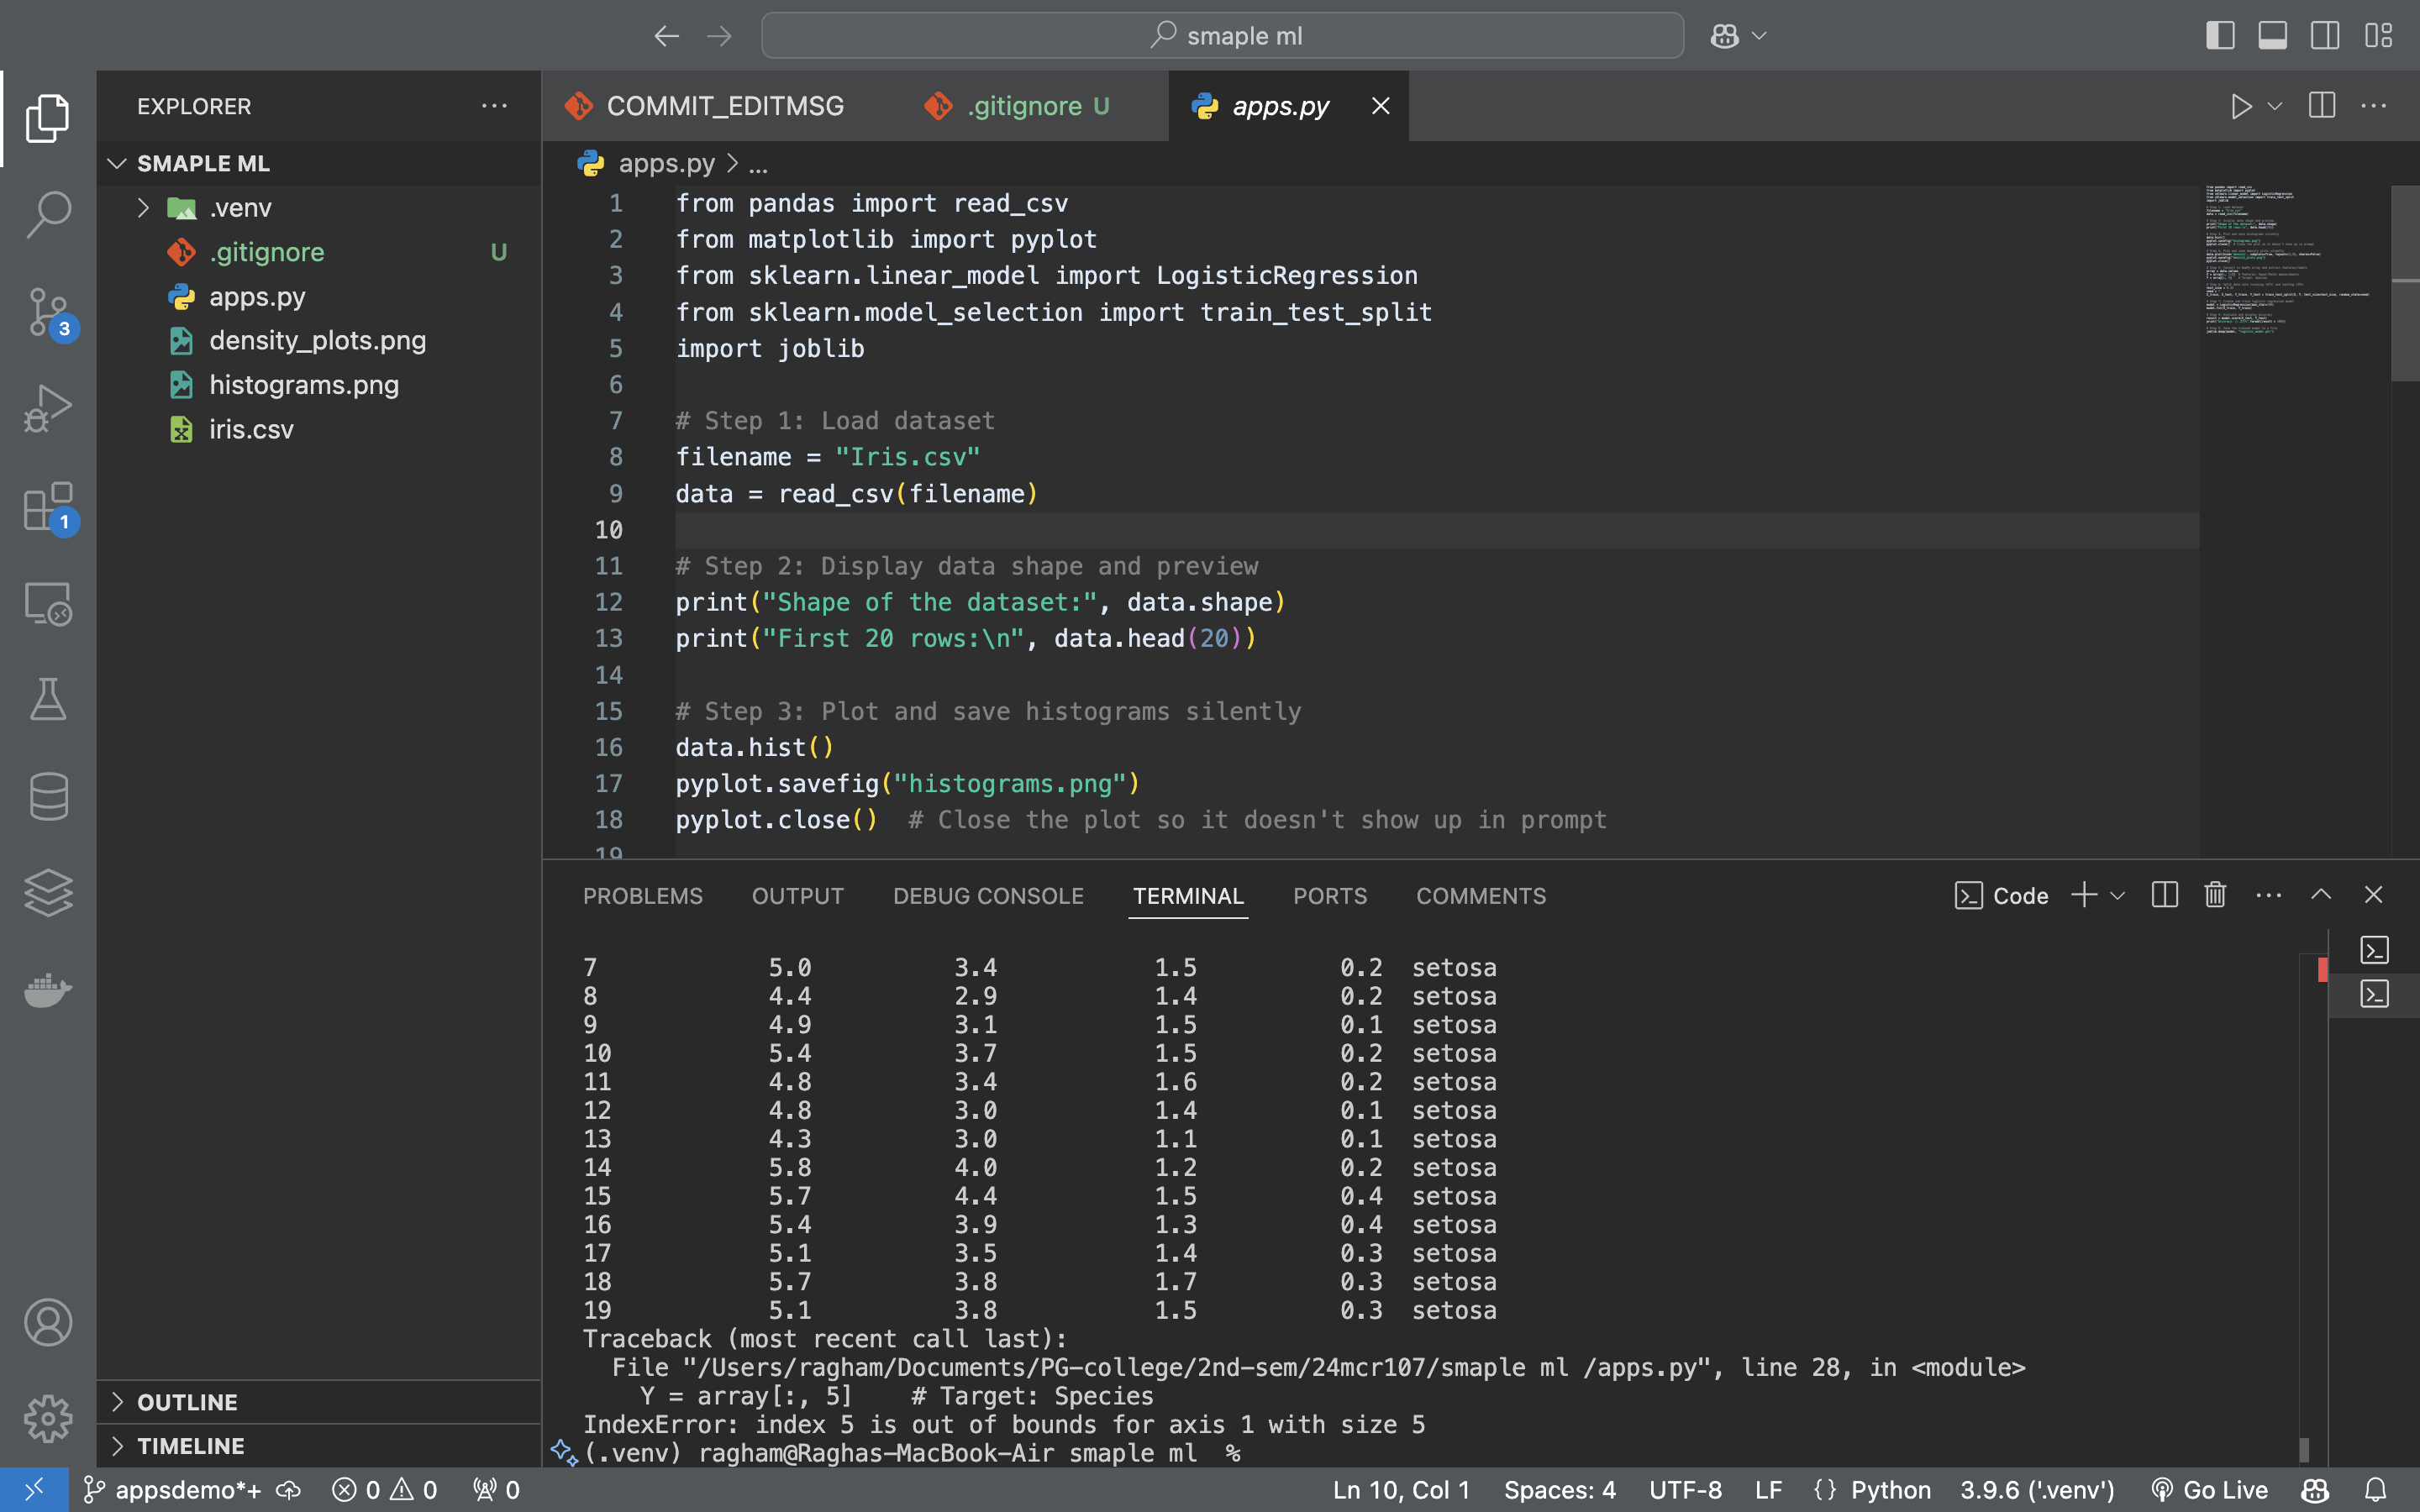Open the Explorer view in activity bar

point(47,118)
